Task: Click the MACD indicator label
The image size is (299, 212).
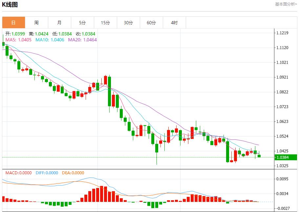Action: point(17,173)
